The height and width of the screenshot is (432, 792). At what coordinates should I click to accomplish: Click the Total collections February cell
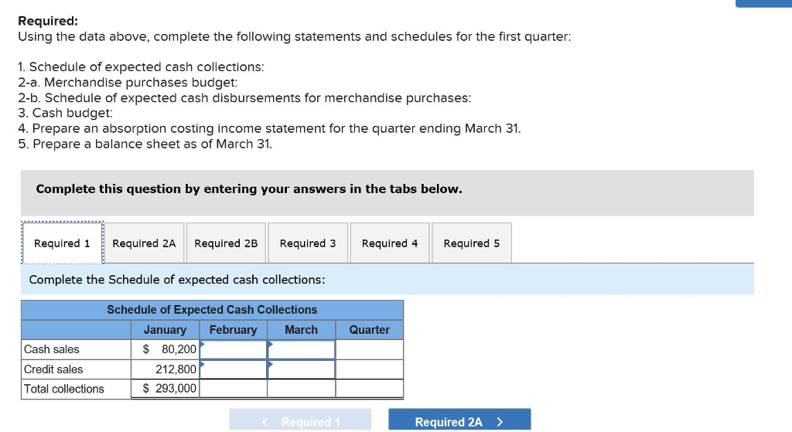(234, 389)
